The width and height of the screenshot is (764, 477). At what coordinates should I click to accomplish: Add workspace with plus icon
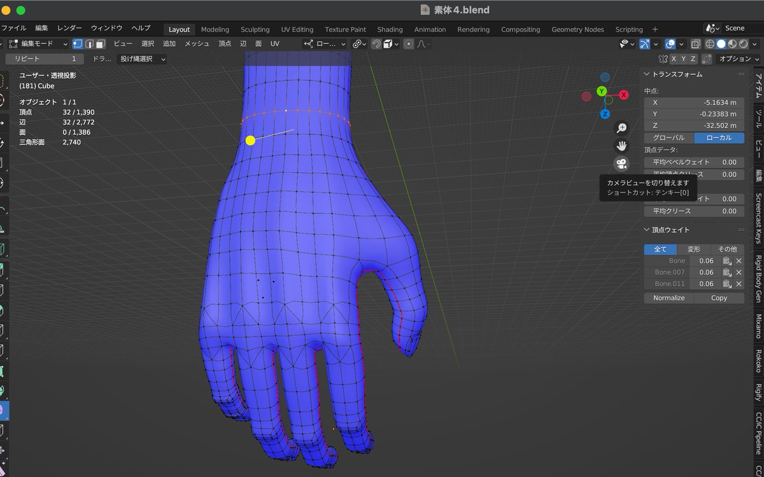655,29
